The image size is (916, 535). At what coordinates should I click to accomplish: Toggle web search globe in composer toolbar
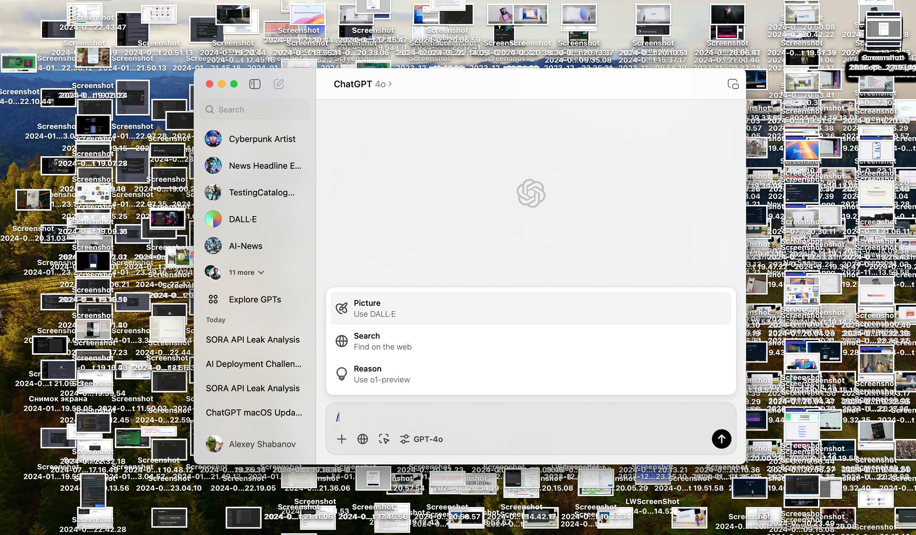[x=363, y=439]
